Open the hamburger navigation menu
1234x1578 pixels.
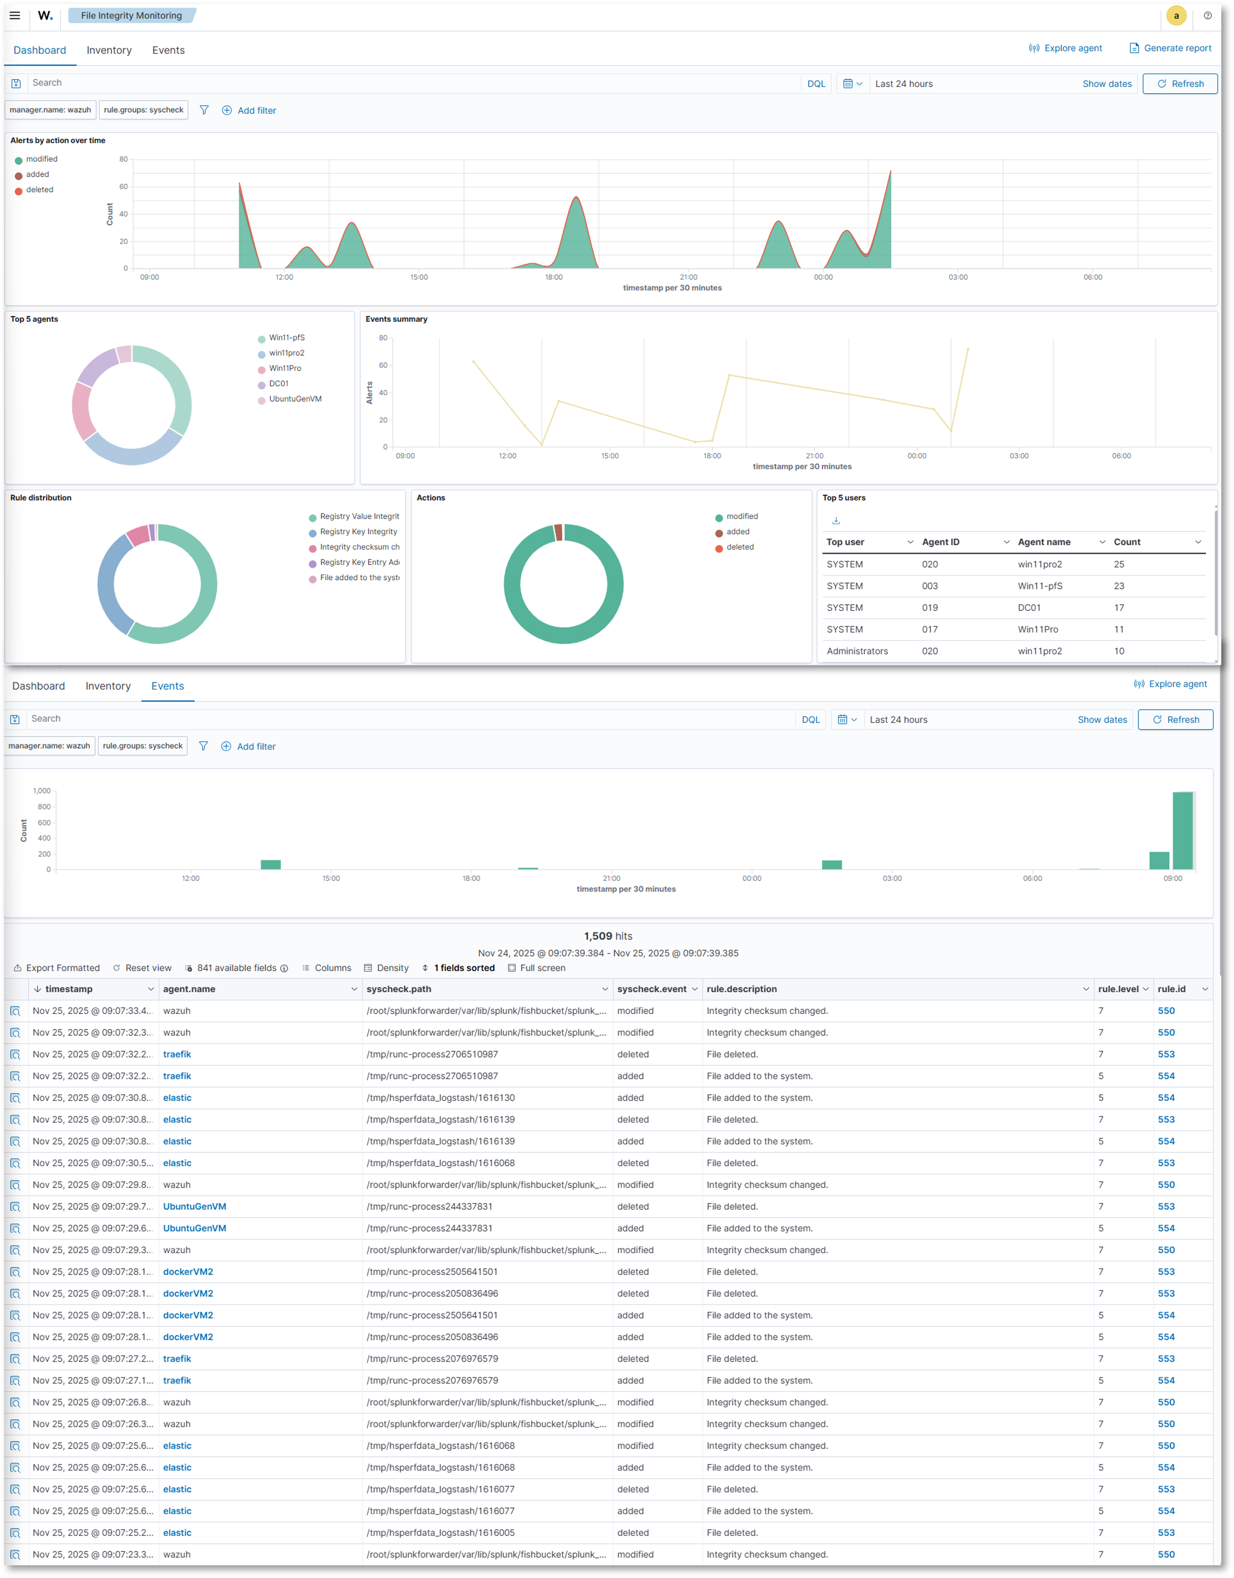[15, 15]
